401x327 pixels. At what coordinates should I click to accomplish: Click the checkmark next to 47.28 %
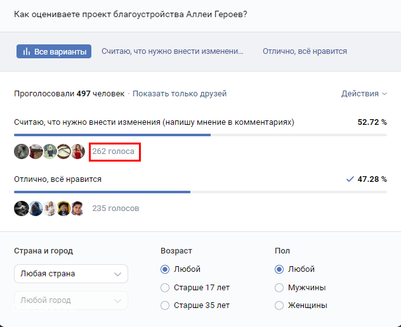(350, 179)
